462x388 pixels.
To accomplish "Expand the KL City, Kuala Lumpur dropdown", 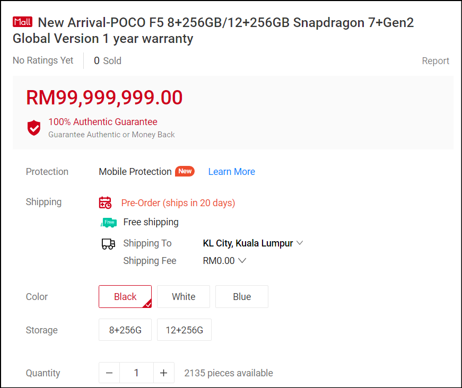I will pyautogui.click(x=253, y=243).
